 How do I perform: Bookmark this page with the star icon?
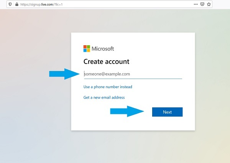click(x=209, y=4)
